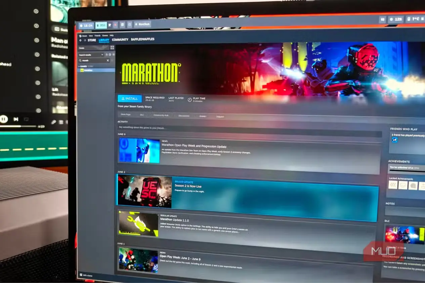This screenshot has width=425, height=283.
Task: Click the third locked achievement icon
Action: coord(413,185)
